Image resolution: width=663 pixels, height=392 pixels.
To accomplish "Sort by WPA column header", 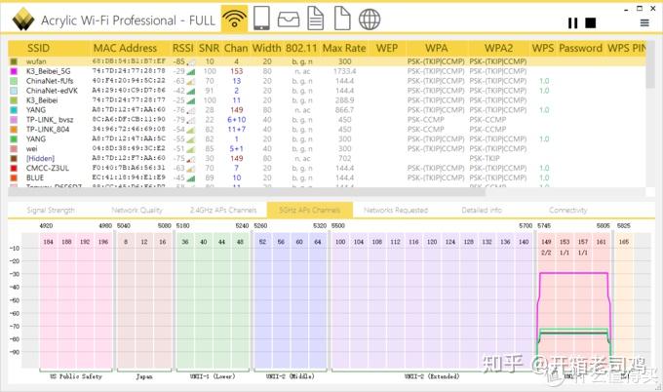I will coord(437,48).
